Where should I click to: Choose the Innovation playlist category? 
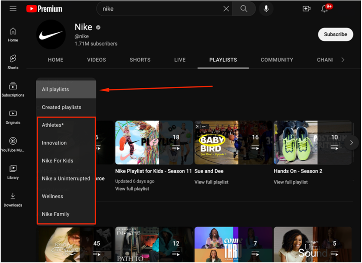tap(66, 143)
